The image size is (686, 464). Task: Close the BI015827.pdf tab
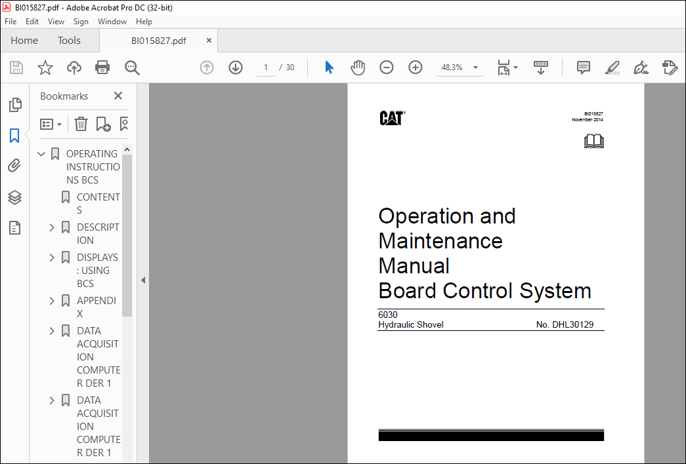[x=209, y=40]
